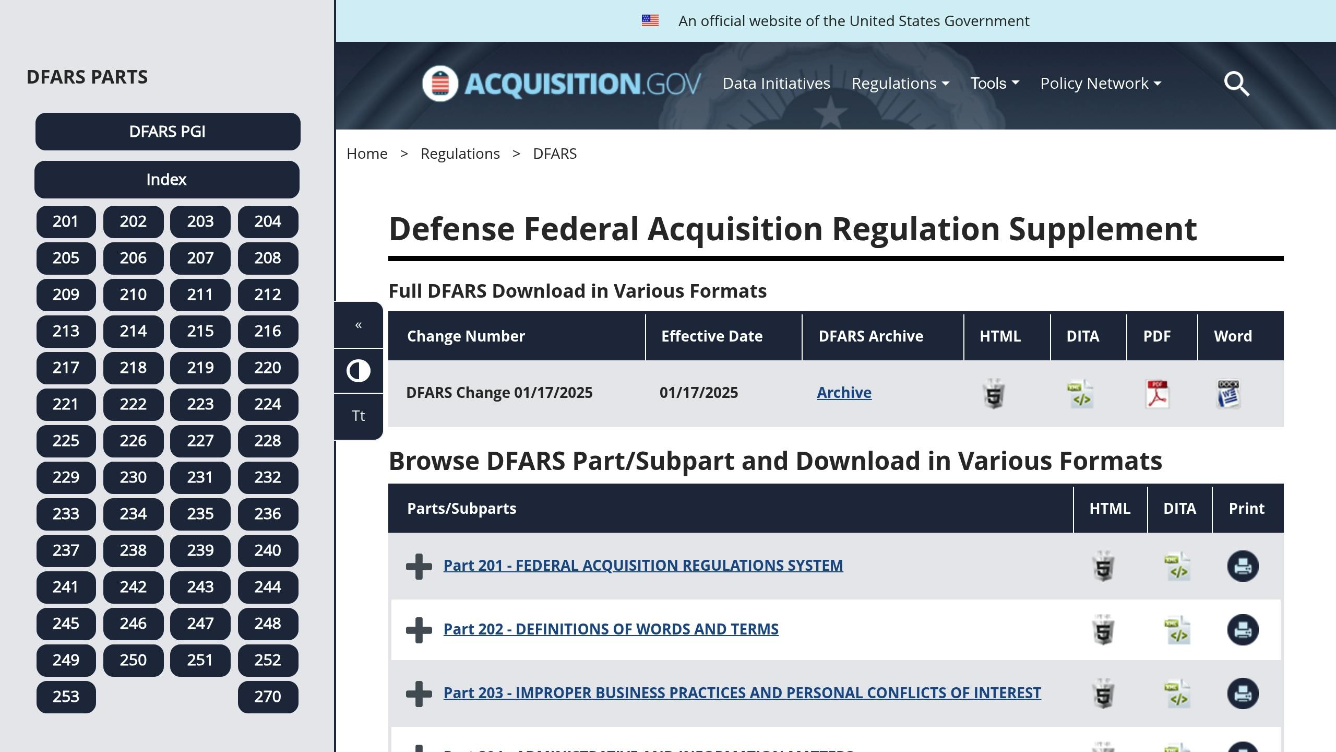Click the Change Number column header

[x=517, y=336]
